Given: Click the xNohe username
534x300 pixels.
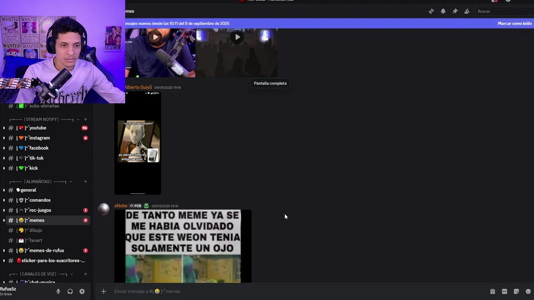Looking at the screenshot, I should point(121,206).
